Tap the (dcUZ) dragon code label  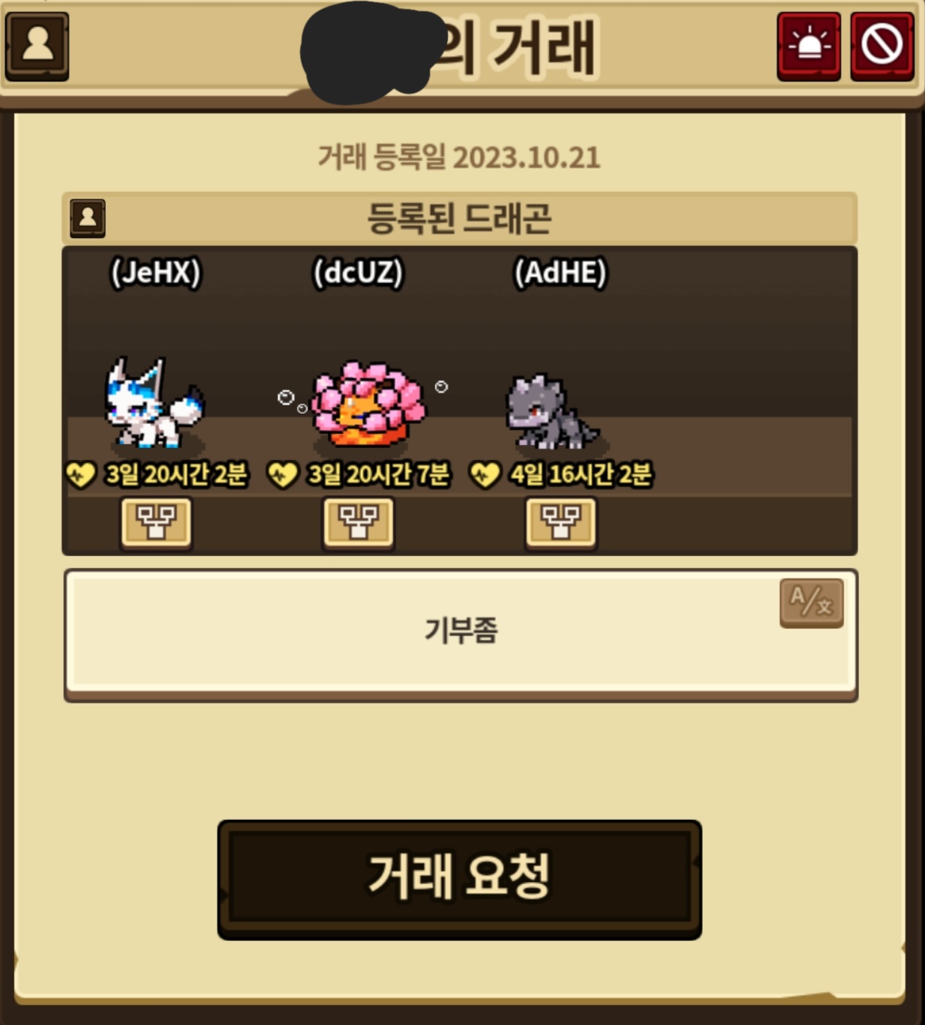[358, 272]
